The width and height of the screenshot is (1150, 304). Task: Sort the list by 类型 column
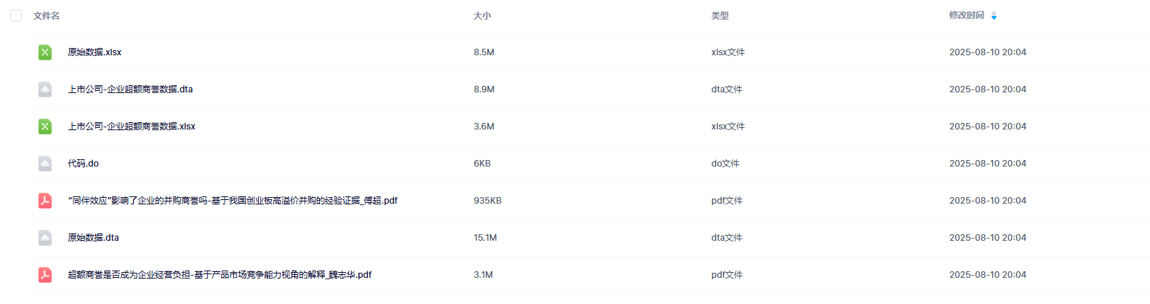[x=720, y=15]
